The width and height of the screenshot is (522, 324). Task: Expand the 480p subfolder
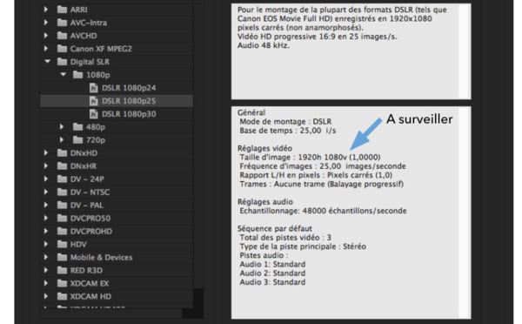tap(62, 126)
